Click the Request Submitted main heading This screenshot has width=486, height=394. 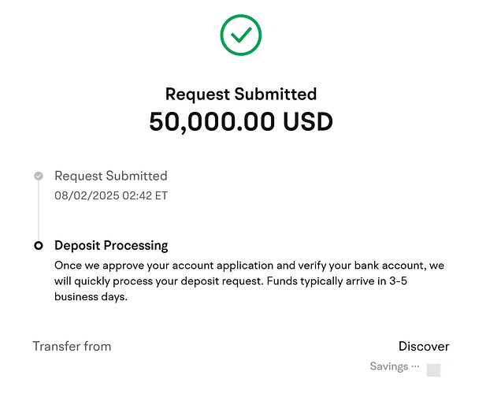click(241, 94)
